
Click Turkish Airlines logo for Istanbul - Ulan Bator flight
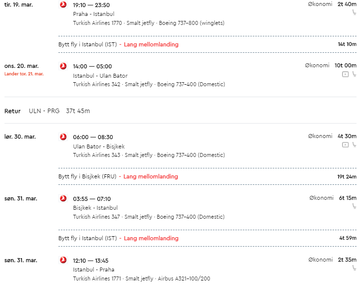coord(63,66)
